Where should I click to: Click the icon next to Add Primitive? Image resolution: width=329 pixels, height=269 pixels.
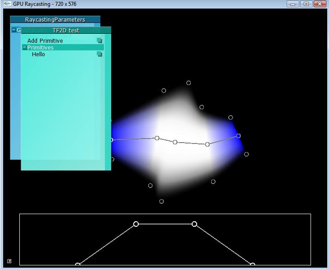coord(99,40)
